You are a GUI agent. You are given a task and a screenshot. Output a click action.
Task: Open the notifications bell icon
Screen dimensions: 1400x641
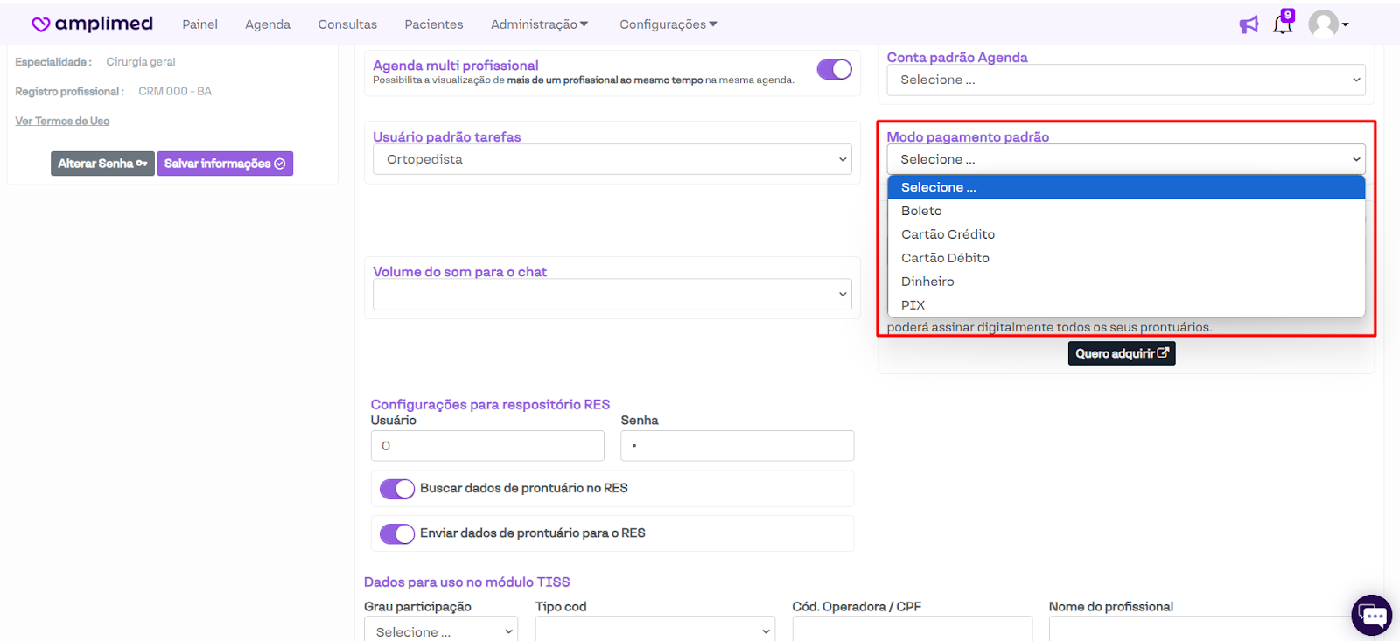[1283, 24]
